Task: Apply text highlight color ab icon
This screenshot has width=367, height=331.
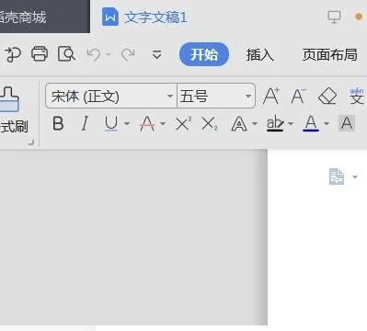Action: tap(275, 123)
